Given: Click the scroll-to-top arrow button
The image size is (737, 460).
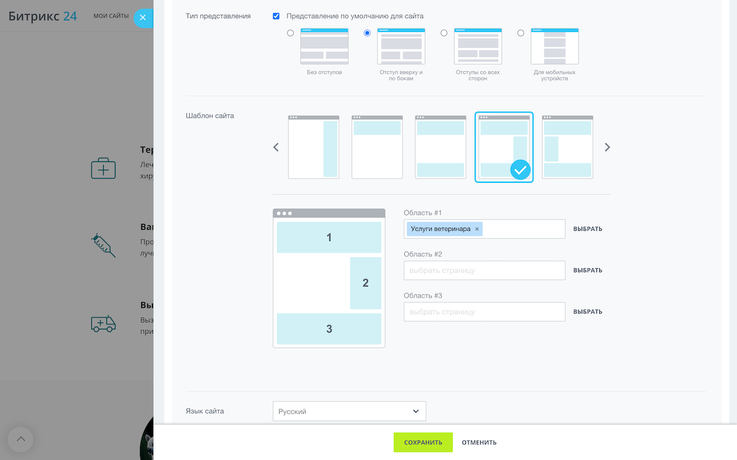Looking at the screenshot, I should (x=20, y=439).
